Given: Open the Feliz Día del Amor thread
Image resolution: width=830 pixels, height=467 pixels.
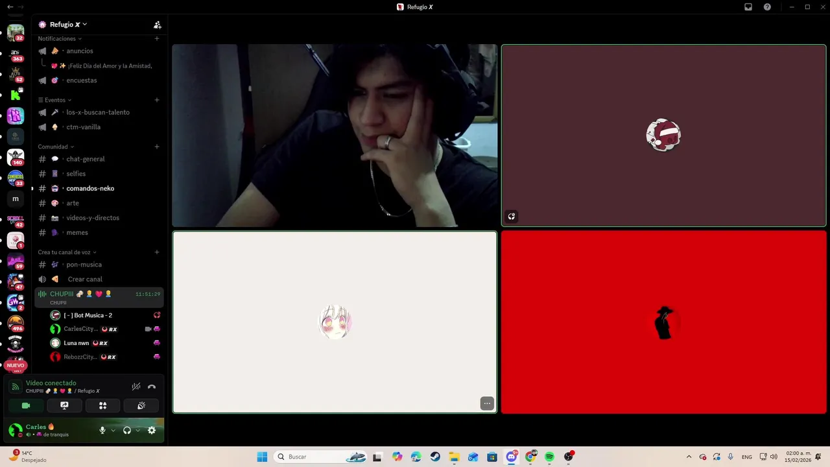Looking at the screenshot, I should (x=102, y=66).
